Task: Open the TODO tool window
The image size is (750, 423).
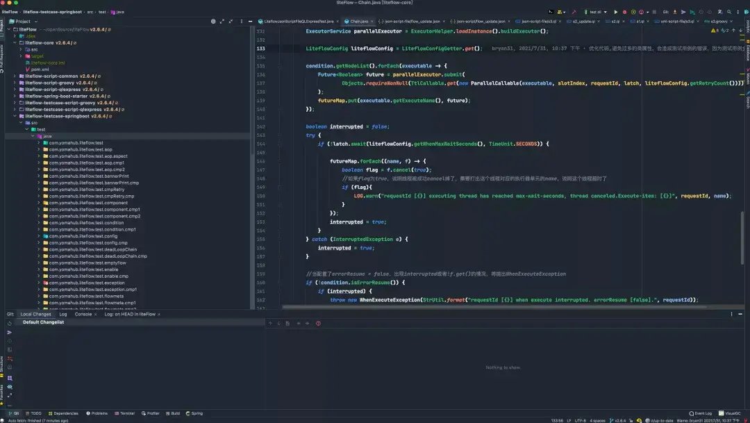Action: [x=33, y=413]
